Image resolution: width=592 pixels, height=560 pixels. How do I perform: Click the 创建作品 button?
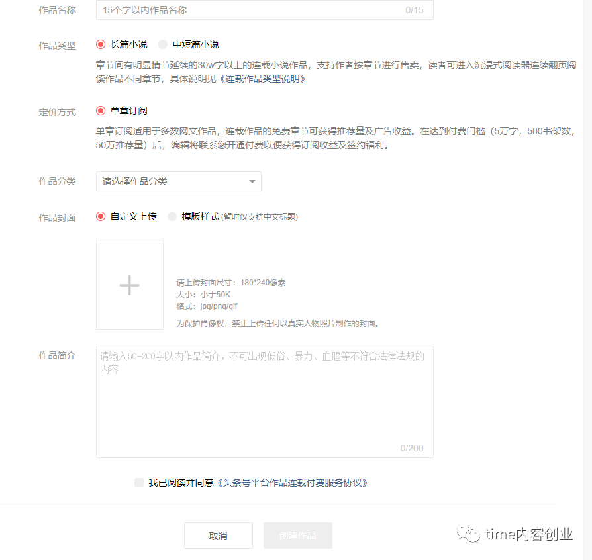tap(298, 536)
